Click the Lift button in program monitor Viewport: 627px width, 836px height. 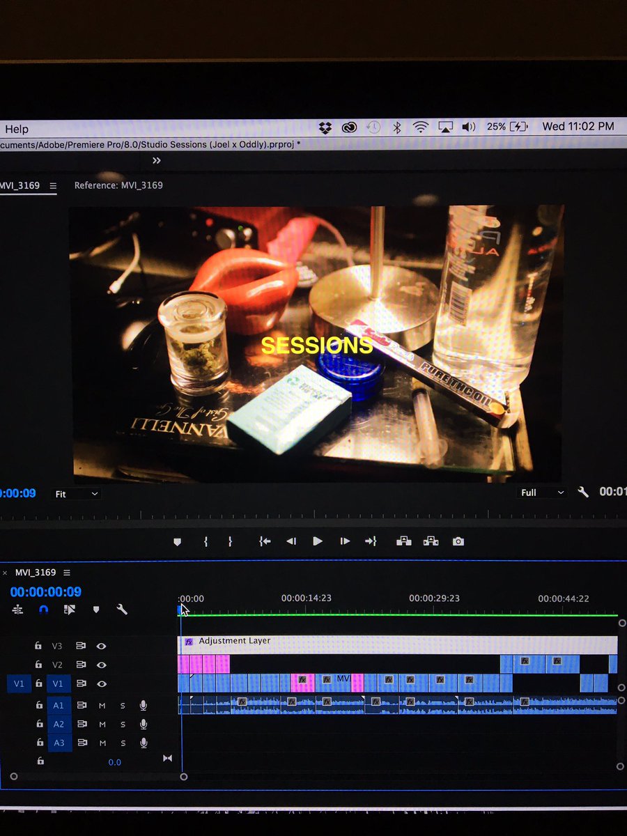tap(404, 541)
